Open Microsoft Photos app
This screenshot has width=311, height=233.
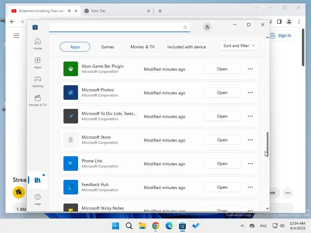222,93
